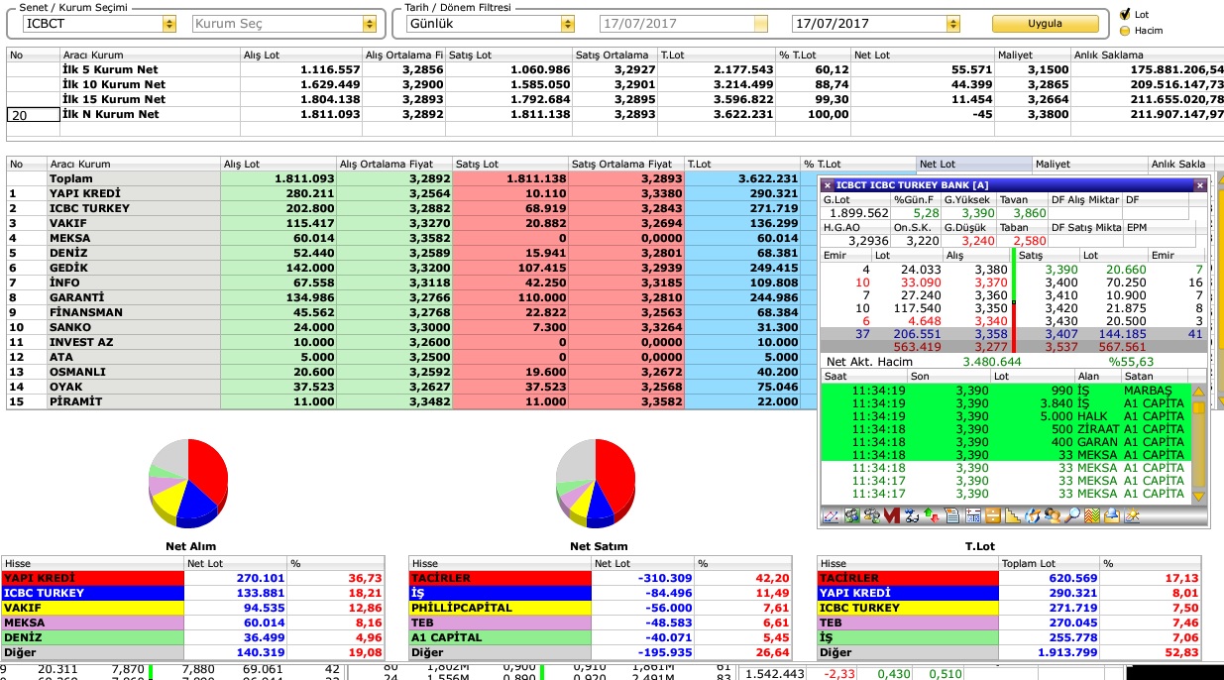Viewport: 1224px width, 680px height.
Task: Click the Net Satım pie chart
Action: point(596,482)
